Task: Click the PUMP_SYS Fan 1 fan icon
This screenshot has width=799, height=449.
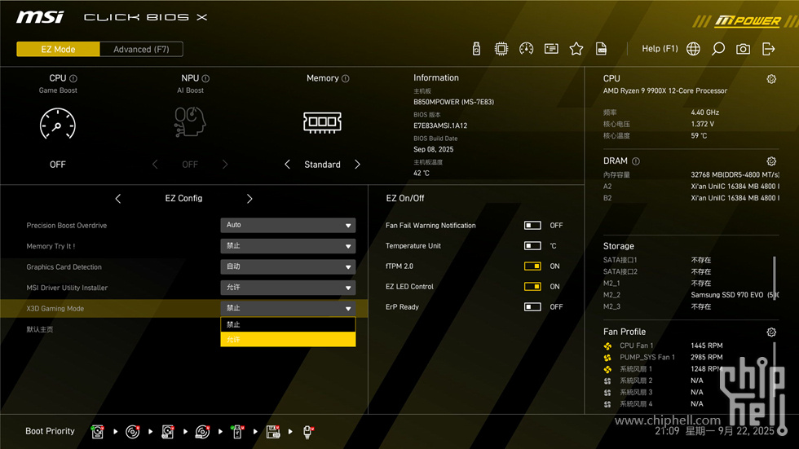Action: tap(607, 358)
